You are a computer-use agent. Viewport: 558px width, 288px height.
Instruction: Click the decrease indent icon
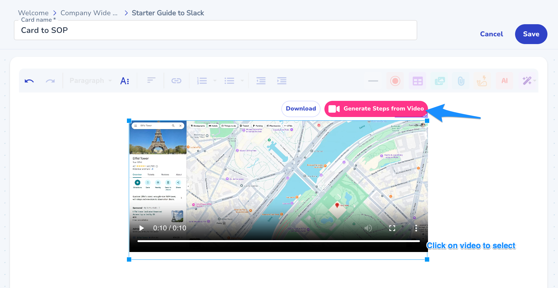[261, 81]
